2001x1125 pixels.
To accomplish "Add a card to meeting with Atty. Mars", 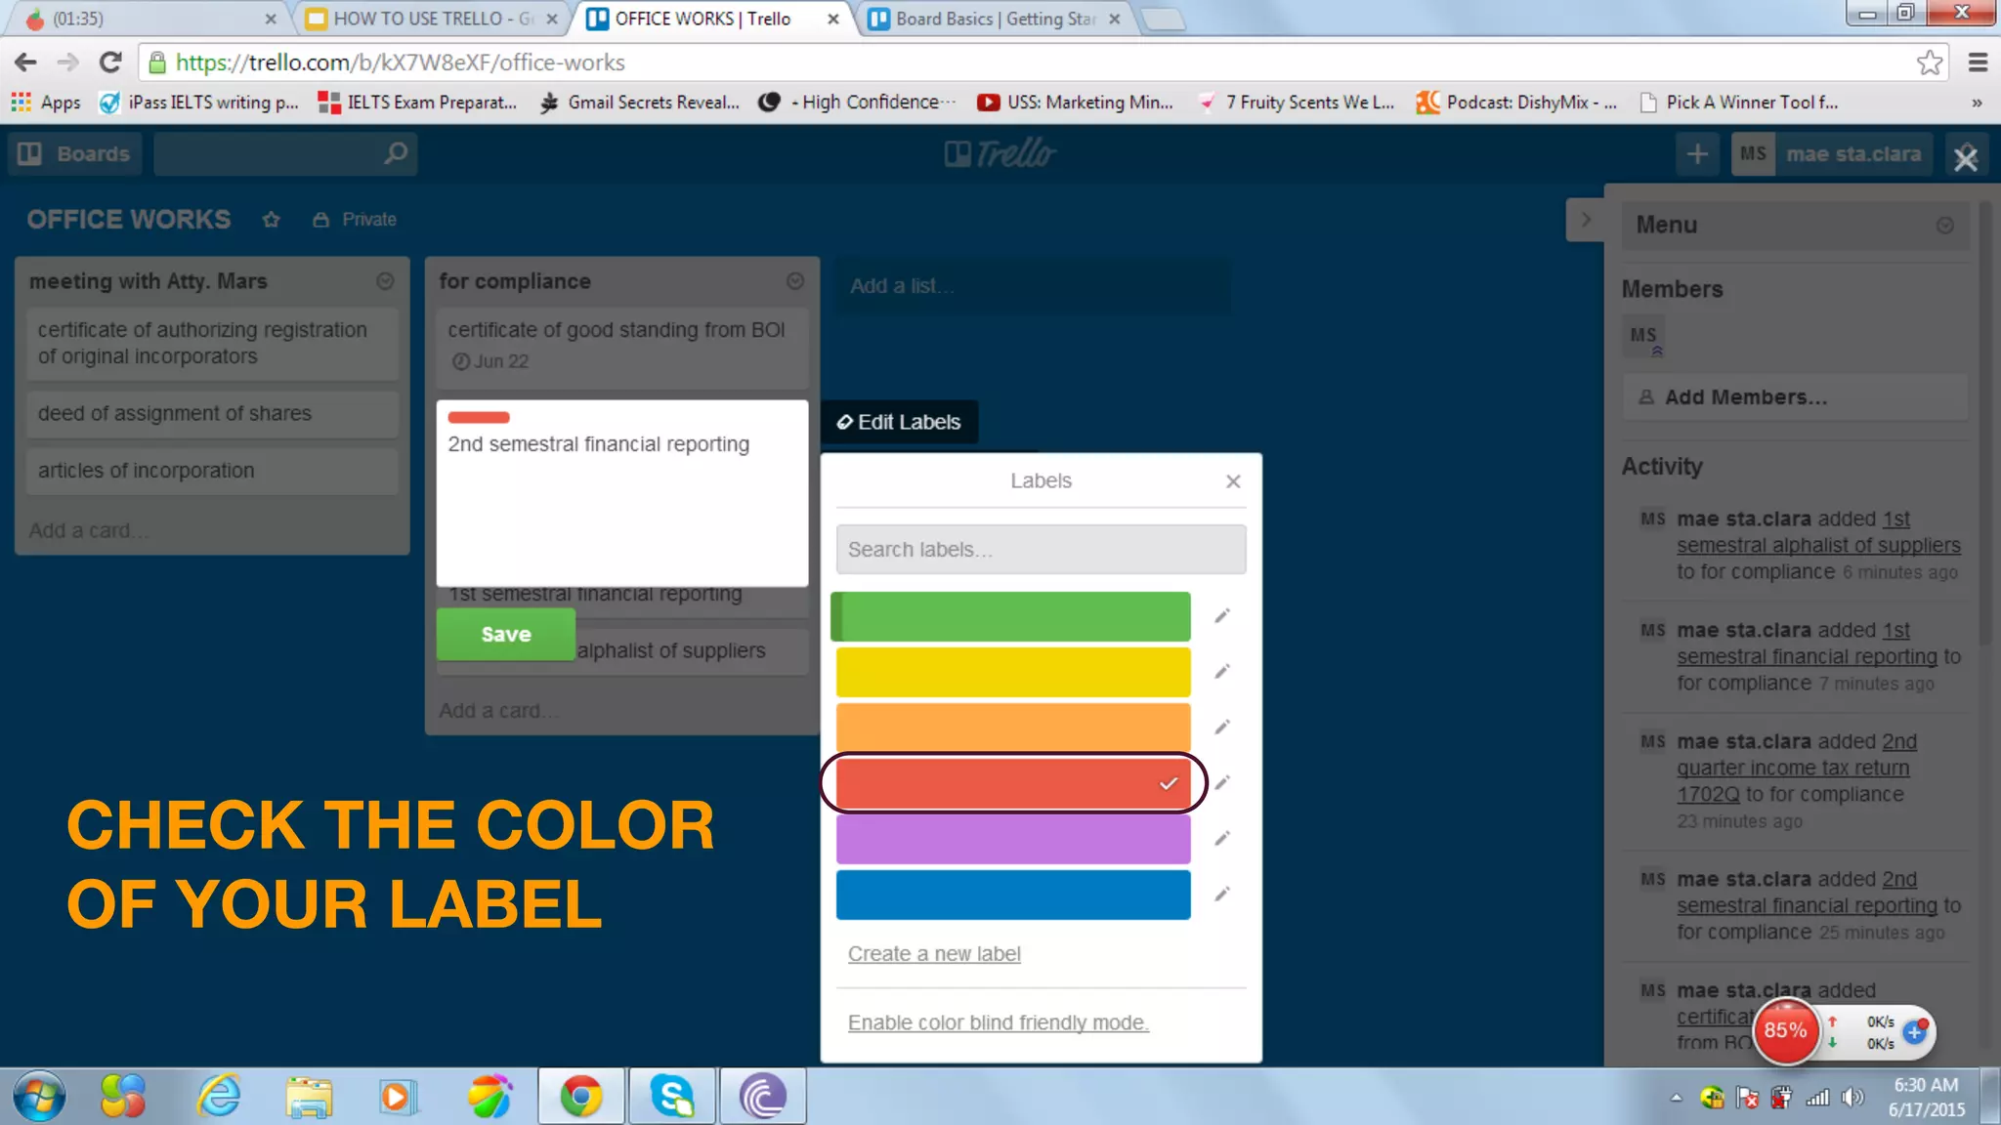I will point(88,531).
